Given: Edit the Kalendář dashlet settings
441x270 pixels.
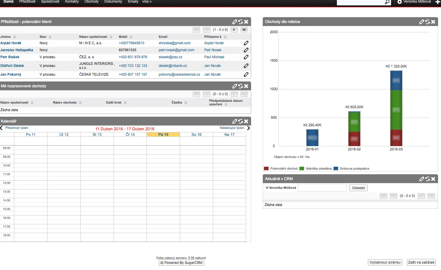Looking at the screenshot, I should point(235,121).
